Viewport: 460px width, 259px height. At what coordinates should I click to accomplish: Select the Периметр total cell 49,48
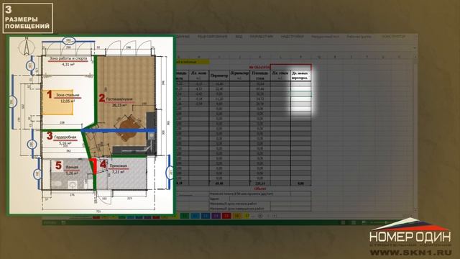point(219,183)
